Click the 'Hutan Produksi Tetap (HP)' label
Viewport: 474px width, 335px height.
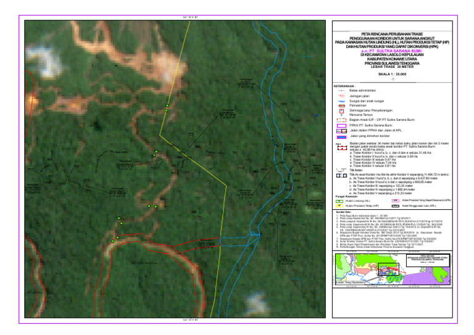point(362,205)
